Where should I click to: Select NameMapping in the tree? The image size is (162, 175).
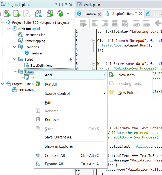click(35, 41)
